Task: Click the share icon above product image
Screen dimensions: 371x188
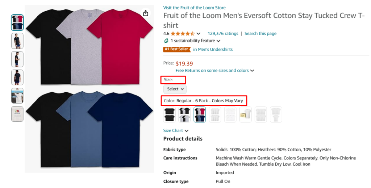Action: (146, 13)
